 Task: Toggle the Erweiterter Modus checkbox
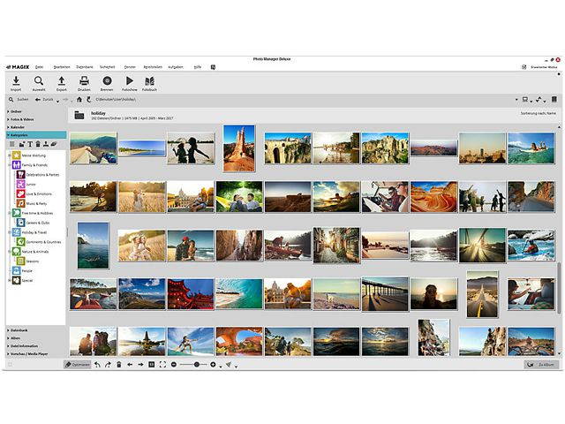[524, 67]
